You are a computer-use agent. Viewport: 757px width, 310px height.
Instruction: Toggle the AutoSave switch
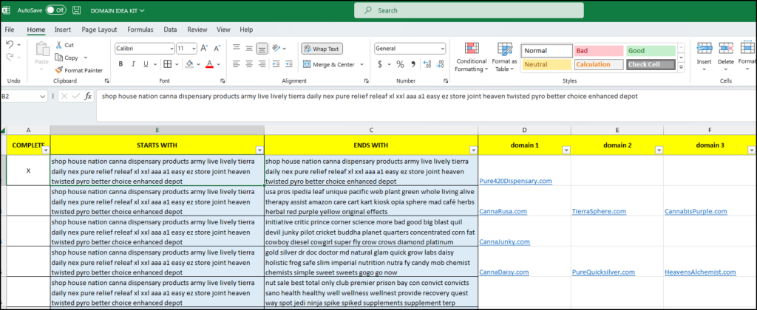tap(56, 10)
